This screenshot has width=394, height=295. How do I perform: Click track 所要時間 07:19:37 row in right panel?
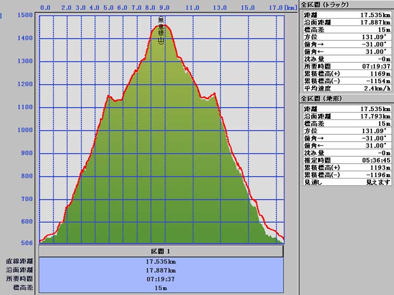[346, 66]
